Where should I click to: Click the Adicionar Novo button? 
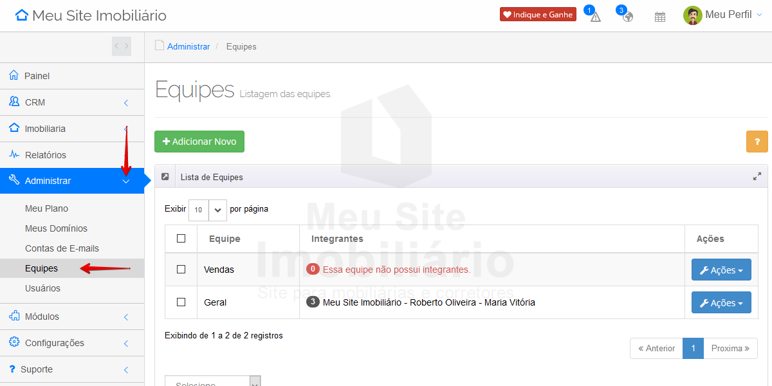point(199,142)
